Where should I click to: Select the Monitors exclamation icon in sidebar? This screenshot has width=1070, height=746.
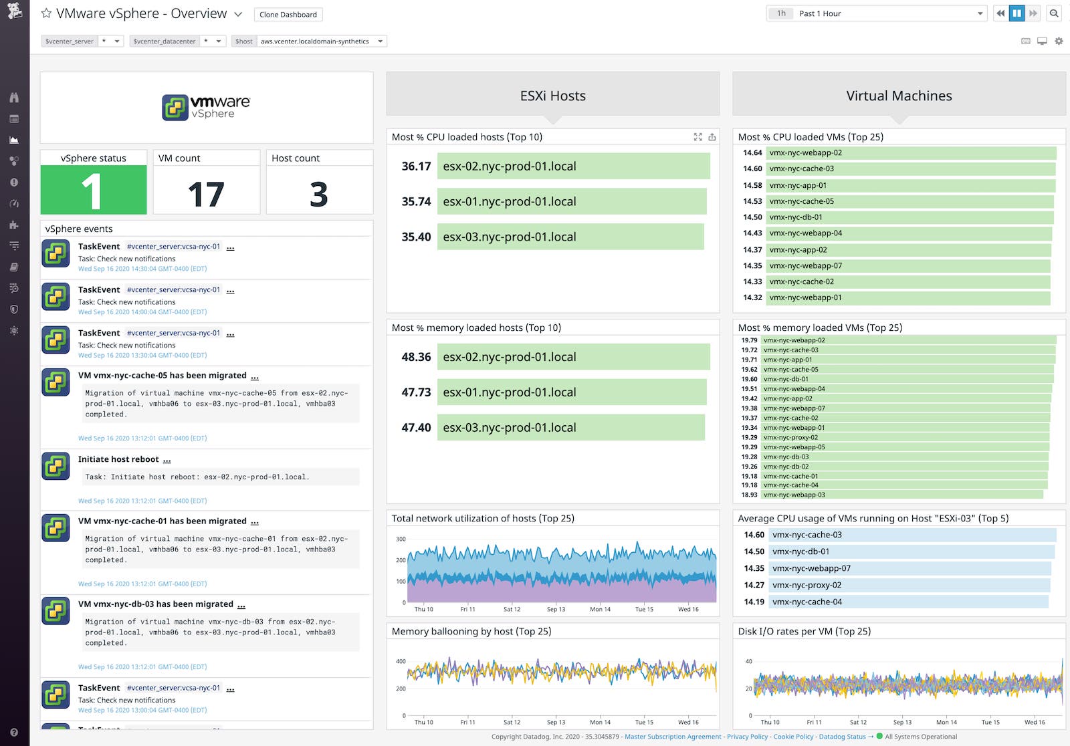(13, 182)
